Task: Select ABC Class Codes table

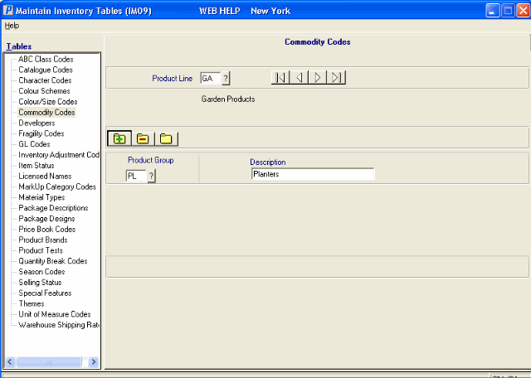Action: coord(46,59)
